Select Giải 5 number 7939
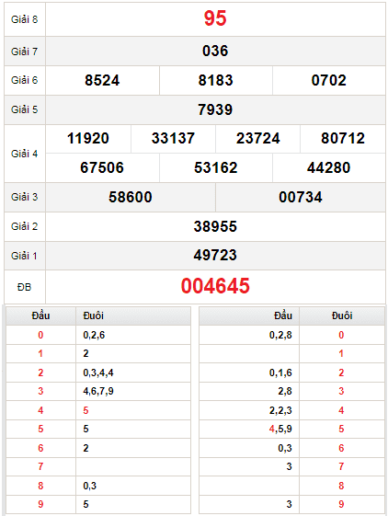Viewport: 388px width, 516px height. click(x=215, y=109)
